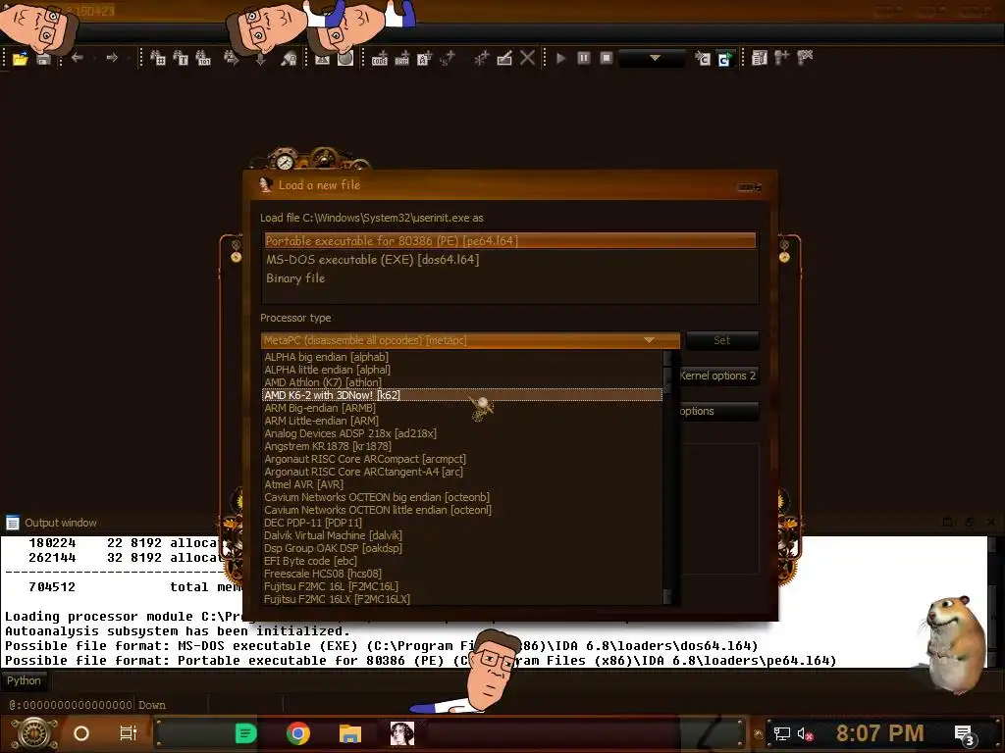Choose ARM Big-endian [ARMB]

pyautogui.click(x=462, y=408)
